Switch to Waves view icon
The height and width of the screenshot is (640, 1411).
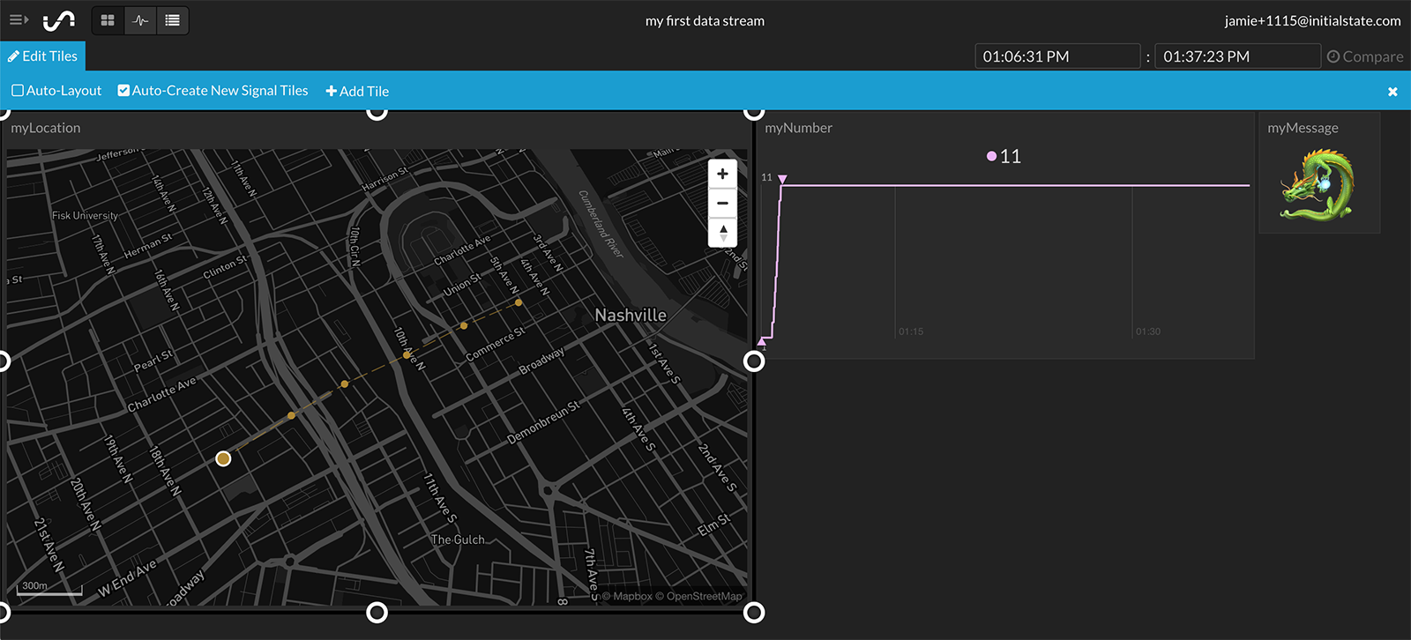coord(140,20)
